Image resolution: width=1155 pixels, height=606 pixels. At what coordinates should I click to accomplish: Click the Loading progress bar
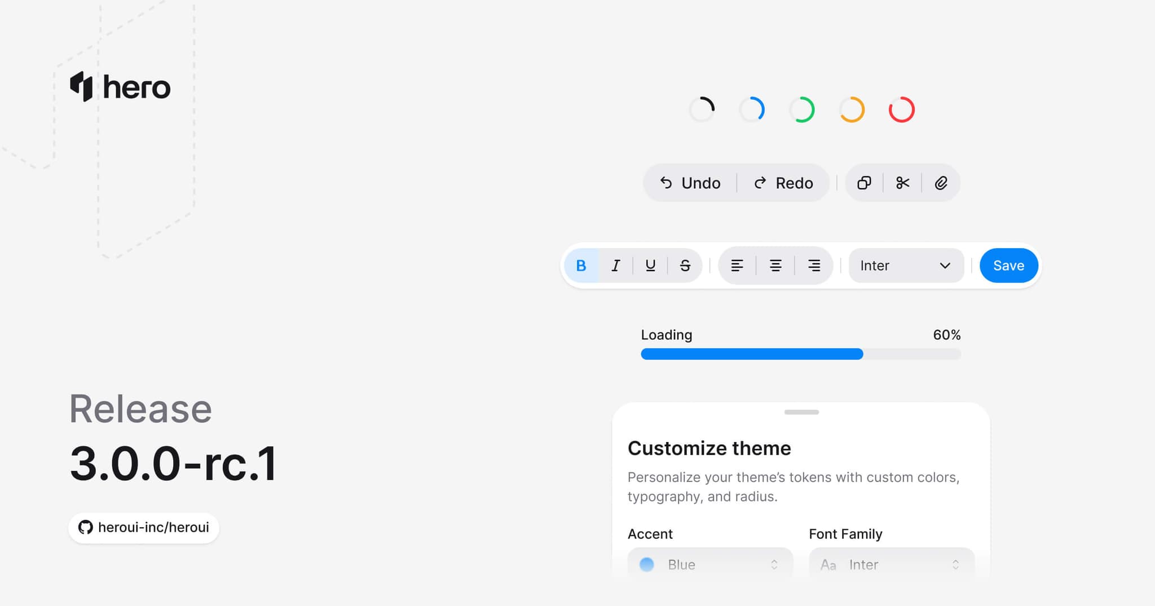[x=801, y=354]
